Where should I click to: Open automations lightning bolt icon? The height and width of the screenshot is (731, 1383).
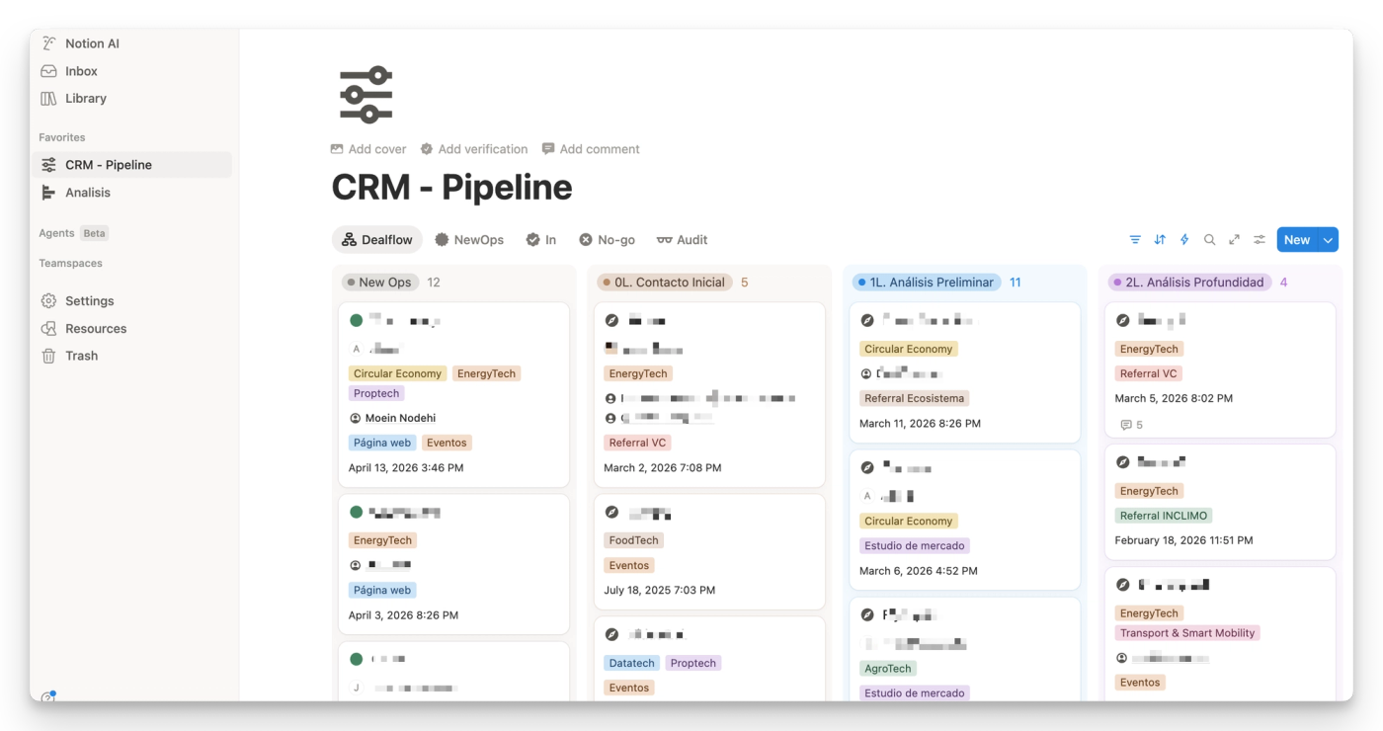tap(1184, 240)
